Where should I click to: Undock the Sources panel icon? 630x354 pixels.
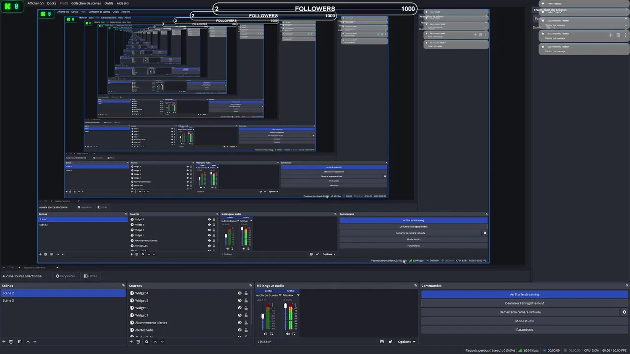251,286
